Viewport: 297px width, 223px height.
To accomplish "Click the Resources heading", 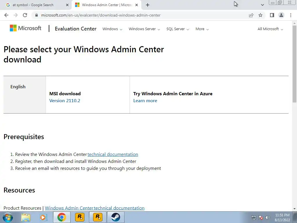I will coord(19,190).
